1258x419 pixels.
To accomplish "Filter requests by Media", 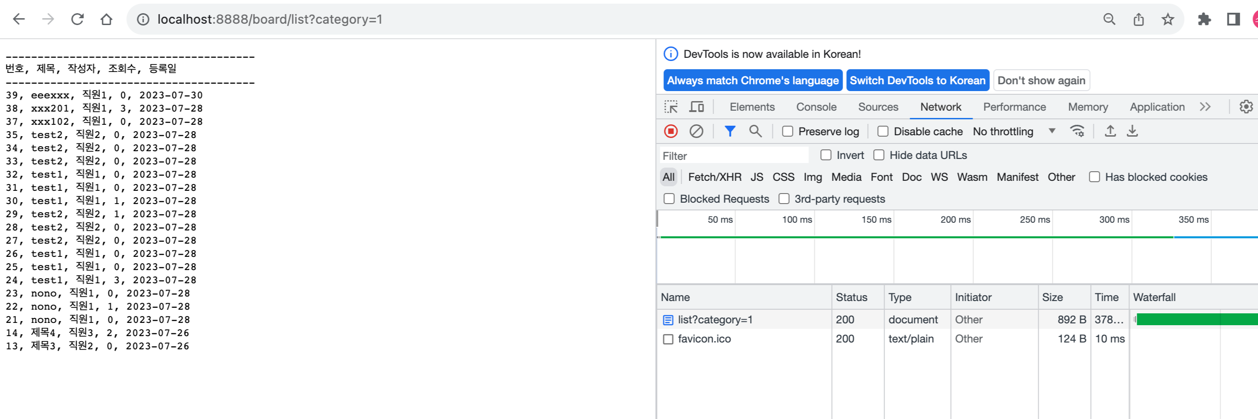I will pos(846,177).
